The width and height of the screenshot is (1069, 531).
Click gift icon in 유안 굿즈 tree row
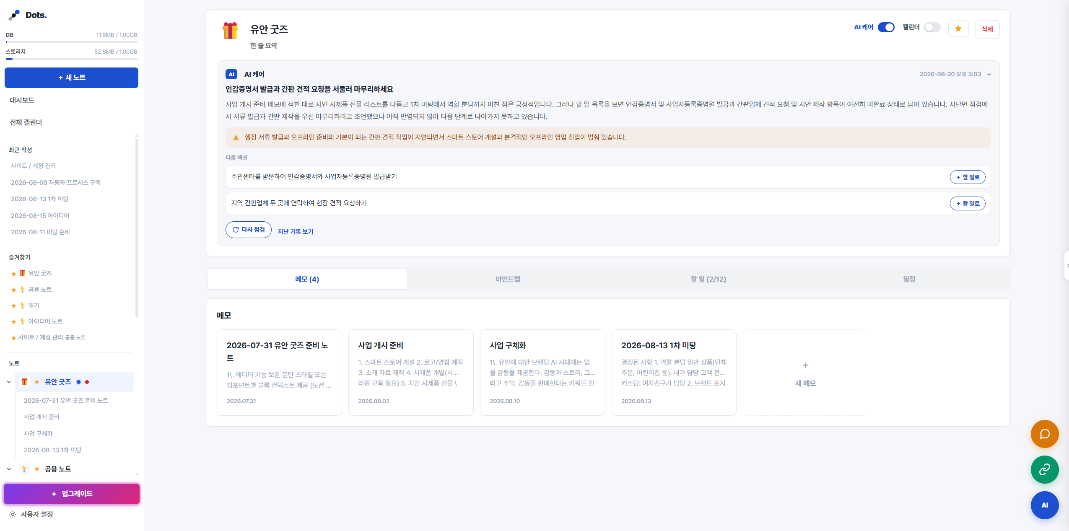24,382
